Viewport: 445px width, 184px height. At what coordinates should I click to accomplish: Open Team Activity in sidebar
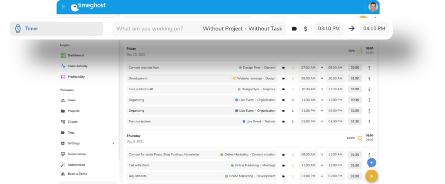[x=77, y=66]
